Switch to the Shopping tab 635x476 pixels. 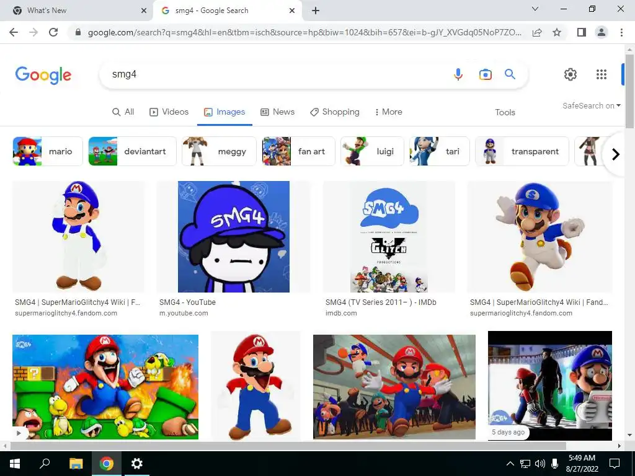click(x=334, y=112)
